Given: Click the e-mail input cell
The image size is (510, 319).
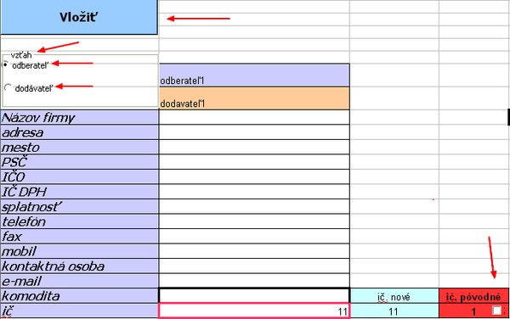Looking at the screenshot, I should 254,281.
